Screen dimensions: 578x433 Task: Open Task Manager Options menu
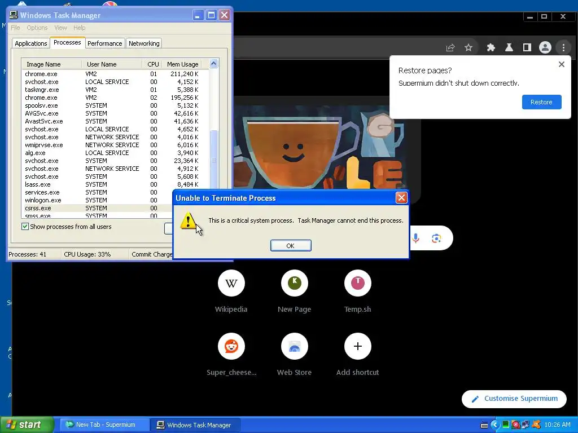(37, 28)
